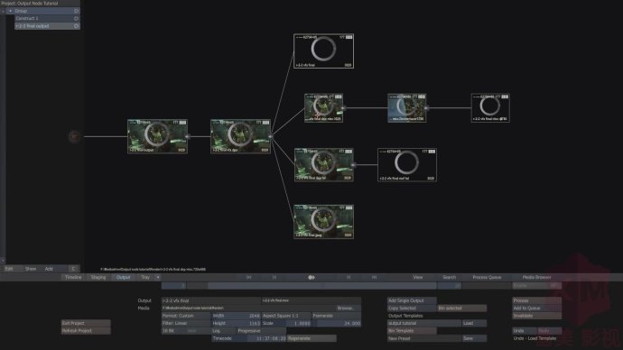Toggle the Log setting button
Image resolution: width=623 pixels, height=350 pixels.
click(x=224, y=330)
